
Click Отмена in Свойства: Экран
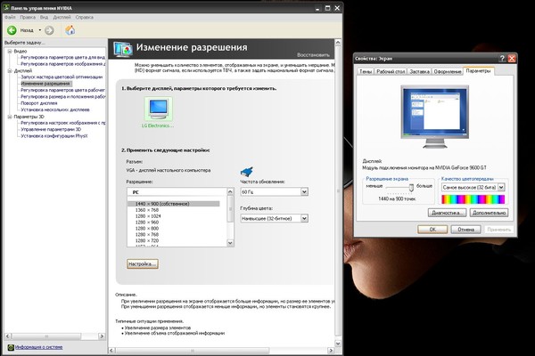[465, 230]
